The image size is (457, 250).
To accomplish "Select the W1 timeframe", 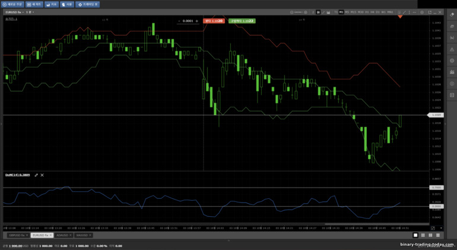I will pos(383,12).
